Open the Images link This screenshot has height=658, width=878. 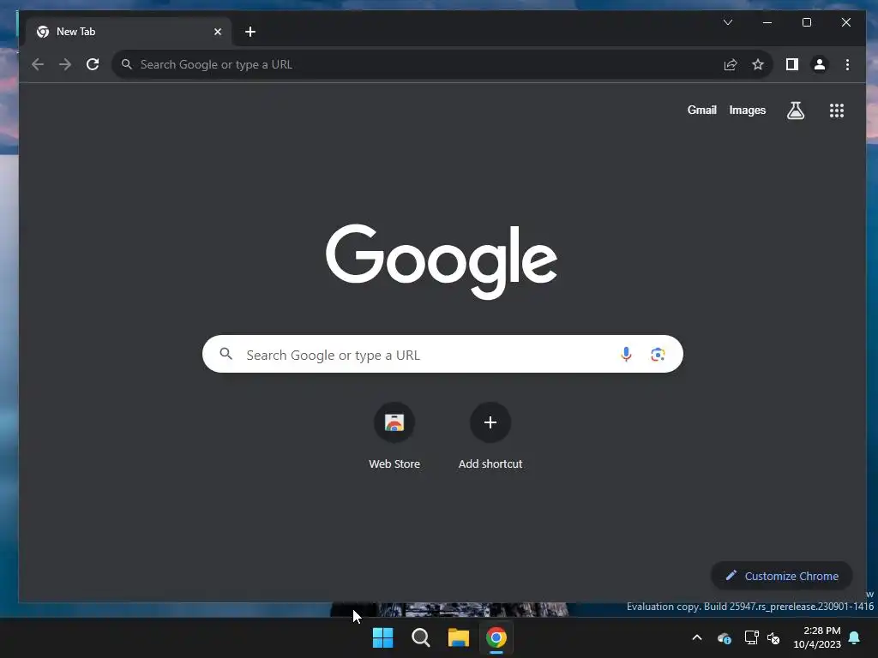tap(747, 111)
